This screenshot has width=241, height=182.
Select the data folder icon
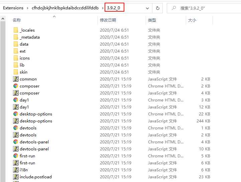click(x=16, y=44)
